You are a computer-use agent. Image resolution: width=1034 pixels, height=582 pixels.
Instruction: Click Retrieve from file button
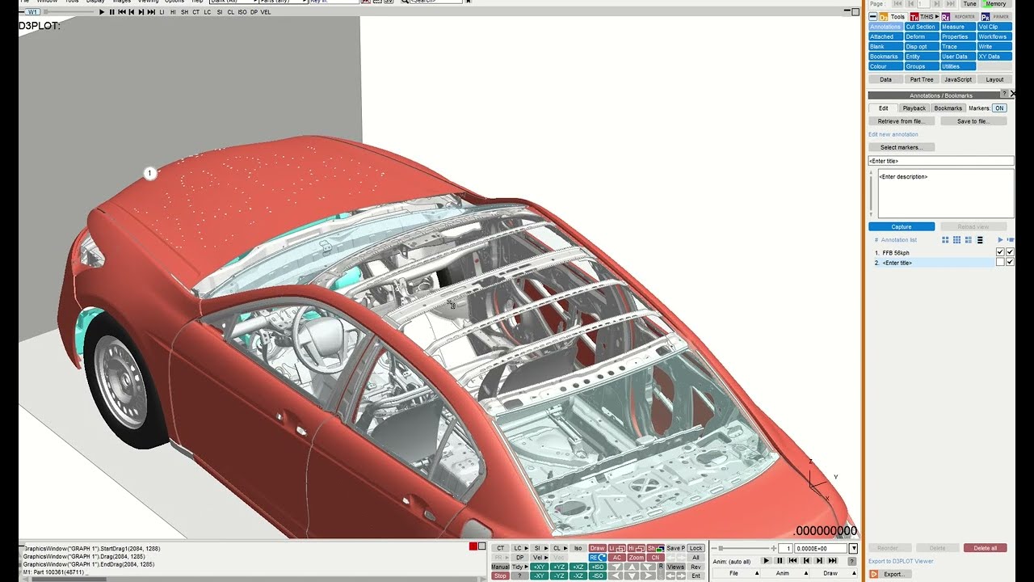(x=902, y=121)
